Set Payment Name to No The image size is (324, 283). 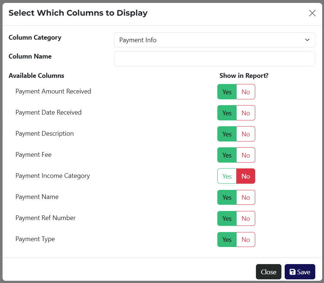click(x=246, y=197)
